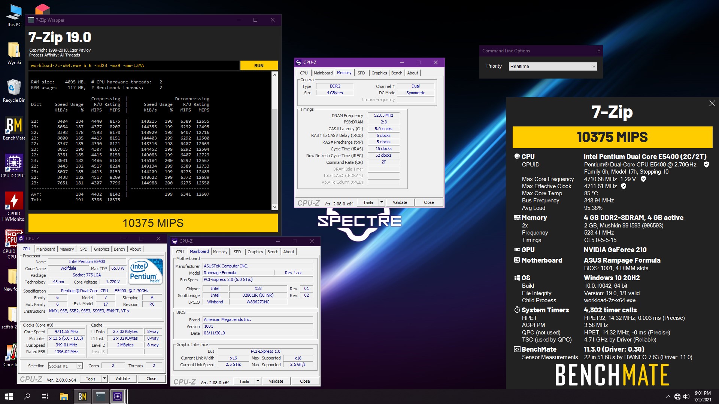Click the CPU section icon in BenchMate
The height and width of the screenshot is (404, 719).
coord(517,157)
